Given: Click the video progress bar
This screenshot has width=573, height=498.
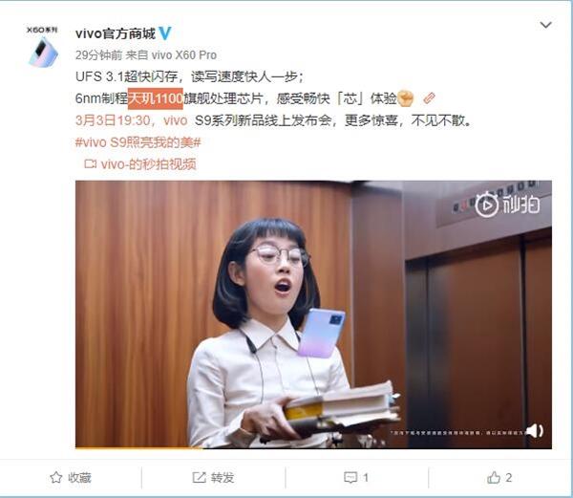Looking at the screenshot, I should click(x=313, y=447).
